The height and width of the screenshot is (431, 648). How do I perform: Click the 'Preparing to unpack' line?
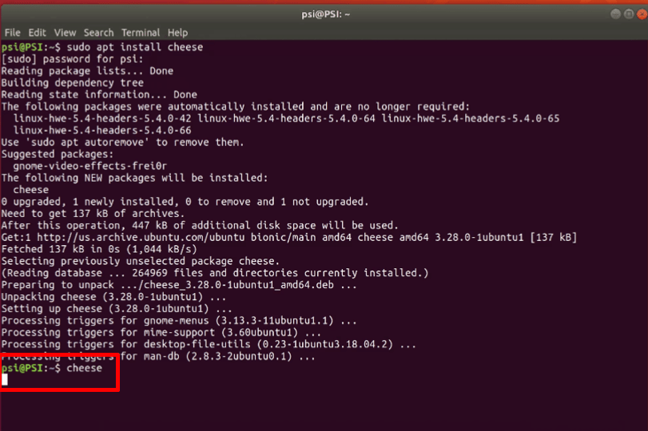pyautogui.click(x=179, y=285)
